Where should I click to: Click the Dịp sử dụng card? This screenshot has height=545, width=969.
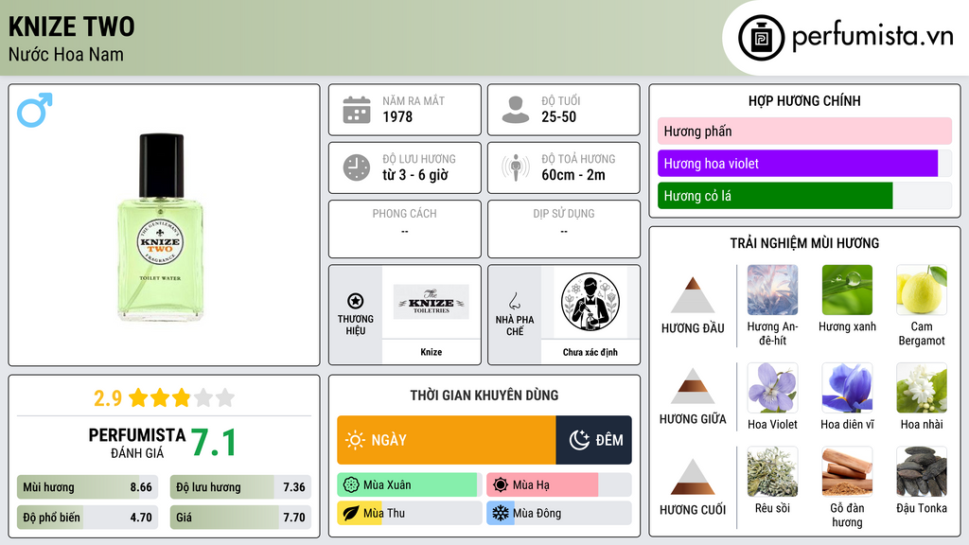point(564,229)
